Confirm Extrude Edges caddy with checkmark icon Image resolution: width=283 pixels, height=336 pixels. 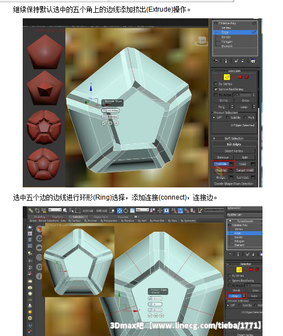[x=104, y=123]
